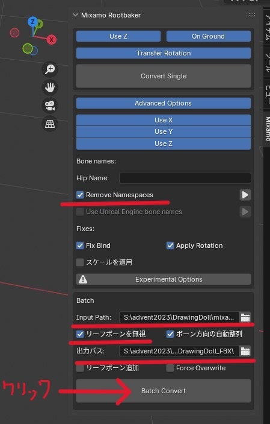This screenshot has width=270, height=424.
Task: Click the Fixes: label
Action: click(x=85, y=229)
